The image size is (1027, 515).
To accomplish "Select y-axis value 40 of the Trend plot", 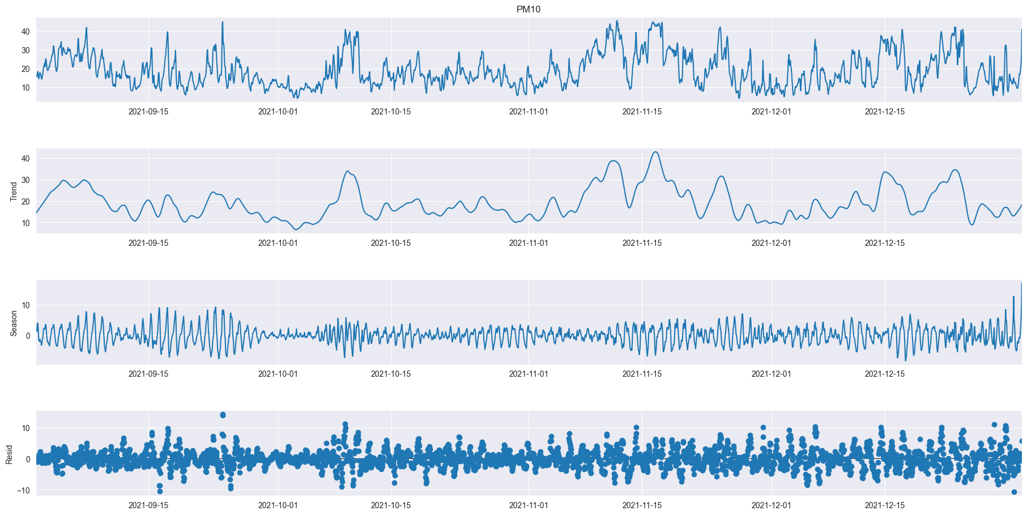I will tap(25, 159).
